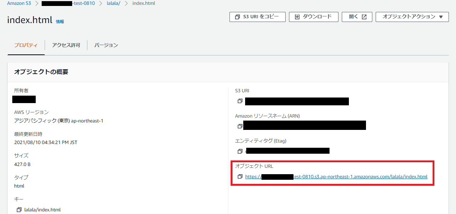
Task: Click the キー label
Action: click(x=19, y=199)
